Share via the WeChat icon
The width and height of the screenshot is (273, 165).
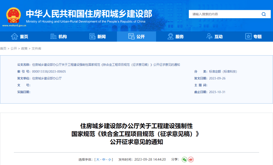[185, 159]
